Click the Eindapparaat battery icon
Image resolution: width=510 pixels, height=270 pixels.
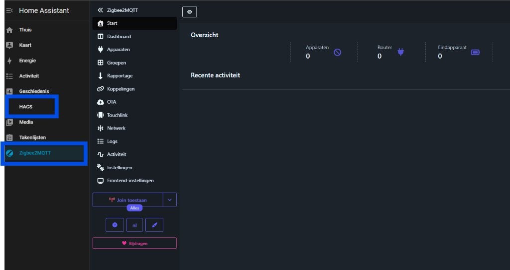[x=475, y=52]
